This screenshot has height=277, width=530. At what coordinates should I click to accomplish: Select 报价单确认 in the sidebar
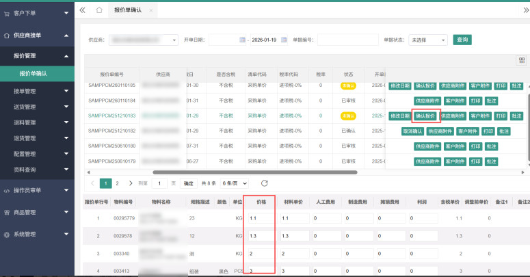click(37, 73)
